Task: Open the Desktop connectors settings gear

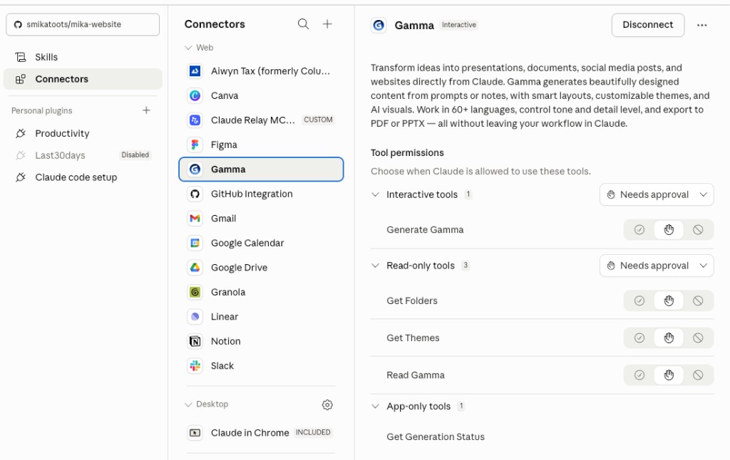Action: pos(327,404)
